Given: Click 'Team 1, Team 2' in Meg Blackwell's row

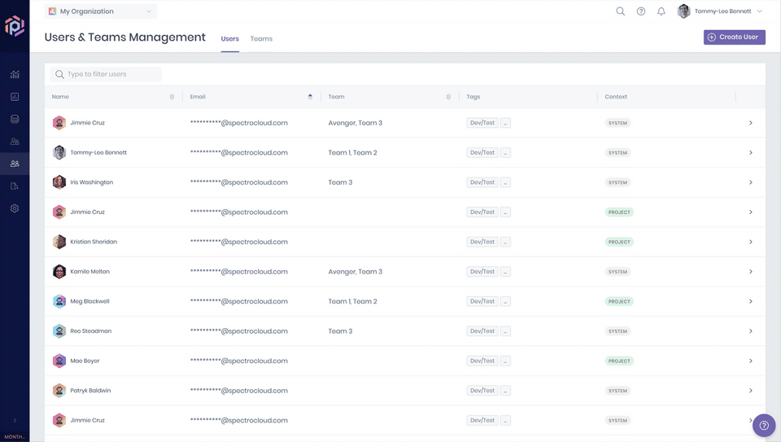Looking at the screenshot, I should [352, 301].
